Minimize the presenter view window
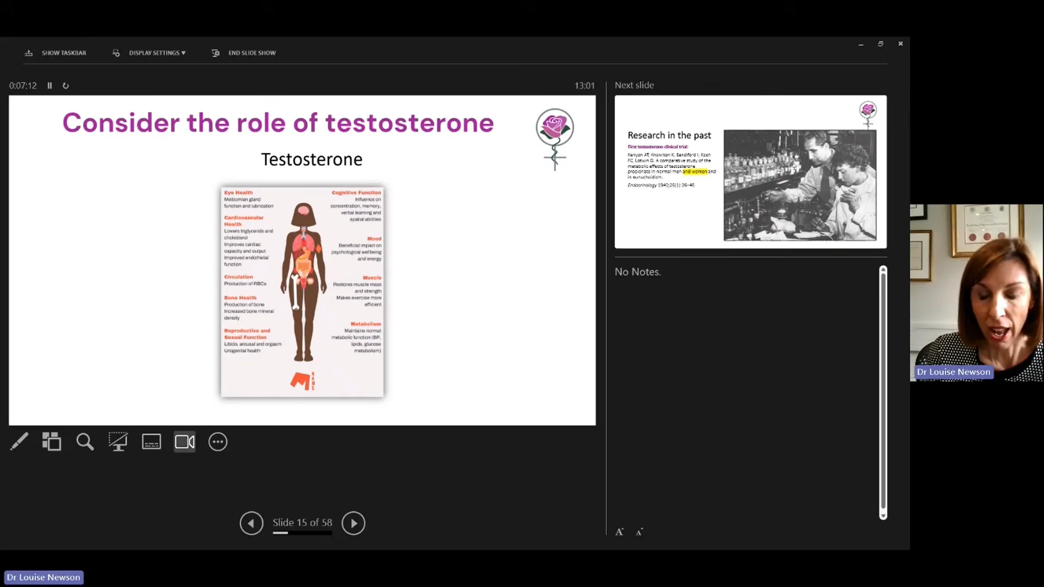Screen dimensions: 1044x587 click(861, 44)
